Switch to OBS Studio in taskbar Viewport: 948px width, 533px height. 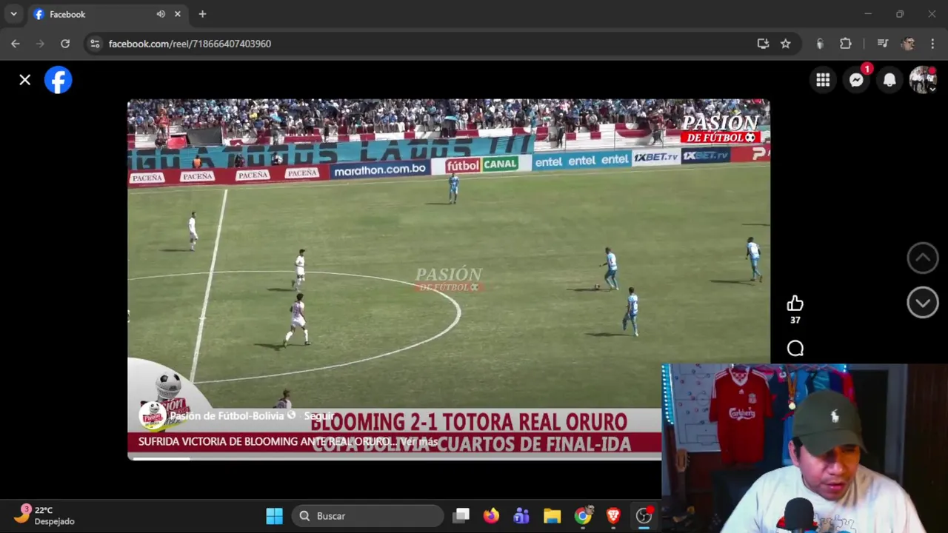point(644,516)
